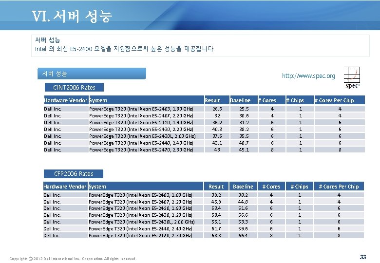Click CINT2006 baseline value 25.5
Image resolution: width=380 pixels, height=263 pixels.
point(244,109)
